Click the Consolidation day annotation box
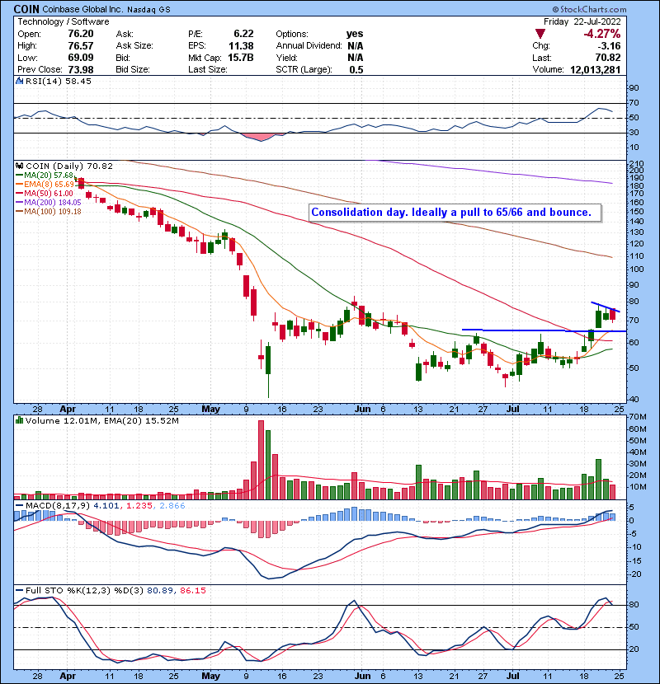 (455, 213)
